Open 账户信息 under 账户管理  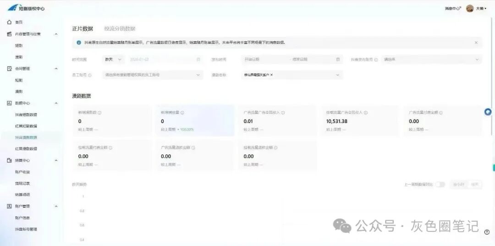22,218
